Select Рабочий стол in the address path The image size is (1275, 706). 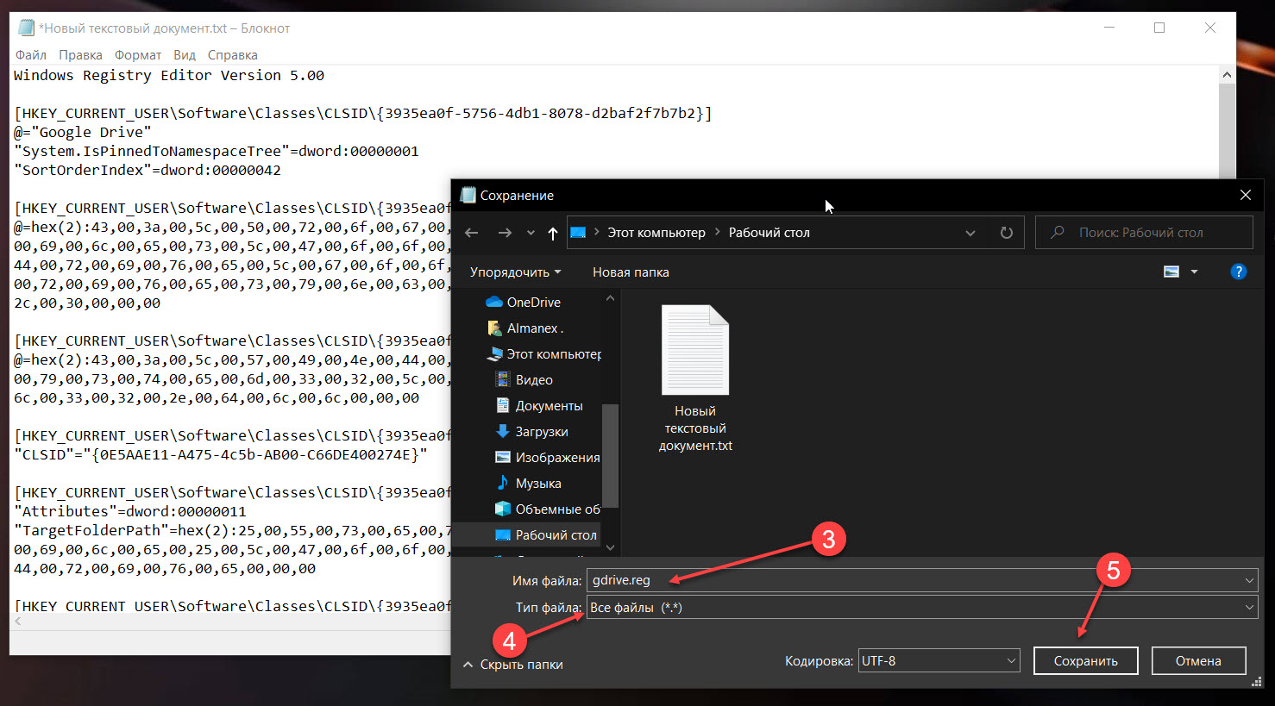click(x=769, y=233)
